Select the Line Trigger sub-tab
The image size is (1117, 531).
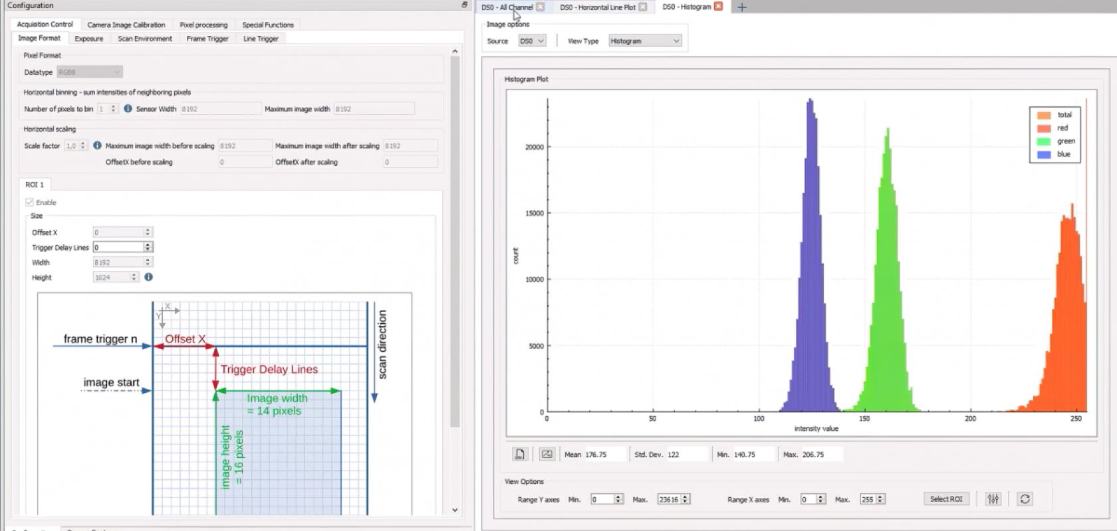(x=261, y=38)
